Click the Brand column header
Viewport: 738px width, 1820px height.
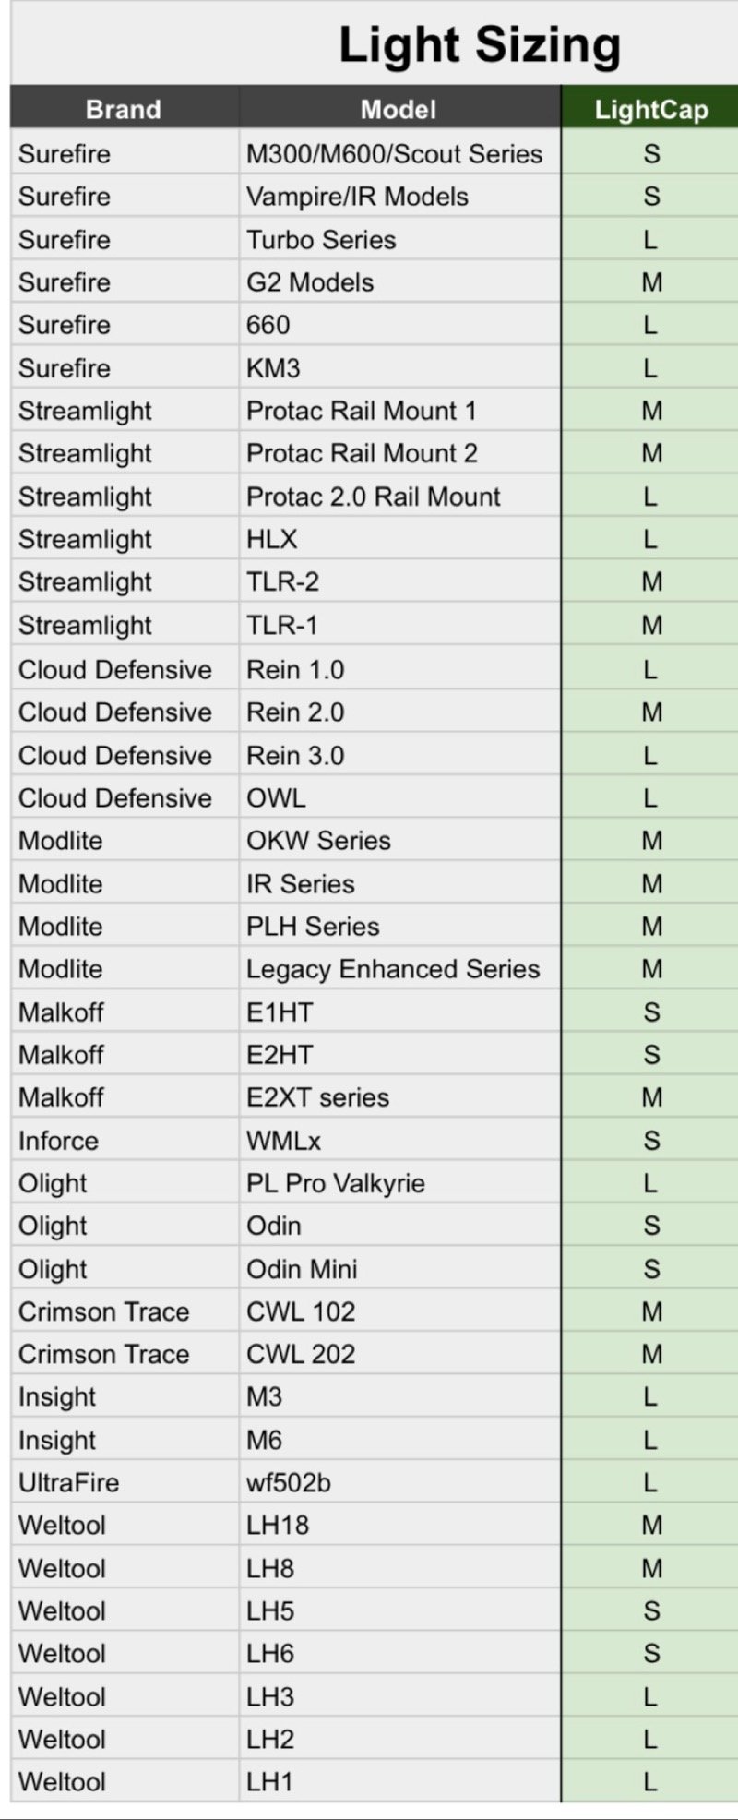tap(123, 110)
